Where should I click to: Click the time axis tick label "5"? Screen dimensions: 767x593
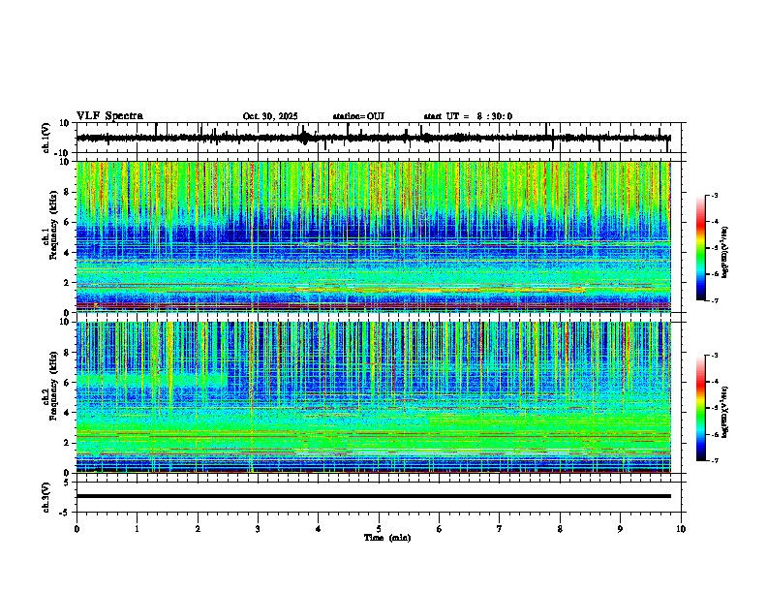(x=379, y=529)
